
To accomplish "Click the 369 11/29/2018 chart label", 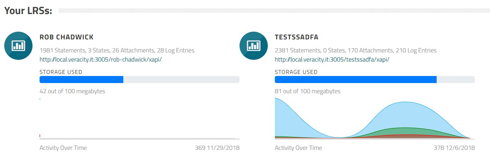I will click(217, 148).
